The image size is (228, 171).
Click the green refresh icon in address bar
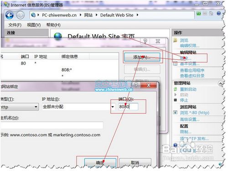pyautogui.click(x=198, y=13)
